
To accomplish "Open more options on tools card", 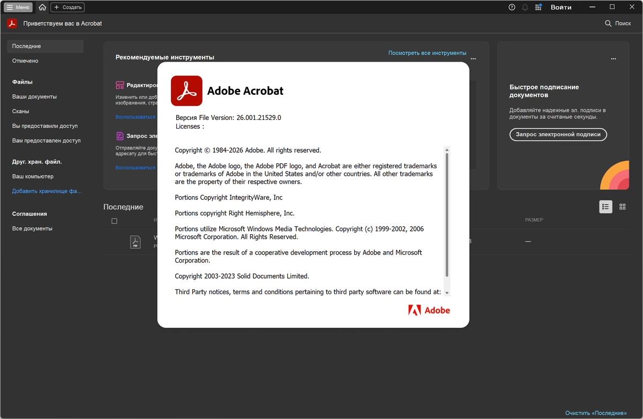I will 473,59.
